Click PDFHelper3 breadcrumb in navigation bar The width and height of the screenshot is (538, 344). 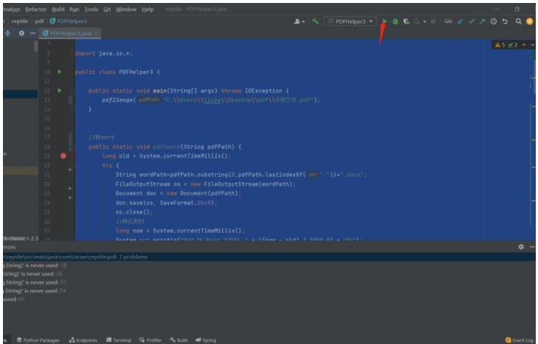pyautogui.click(x=68, y=21)
